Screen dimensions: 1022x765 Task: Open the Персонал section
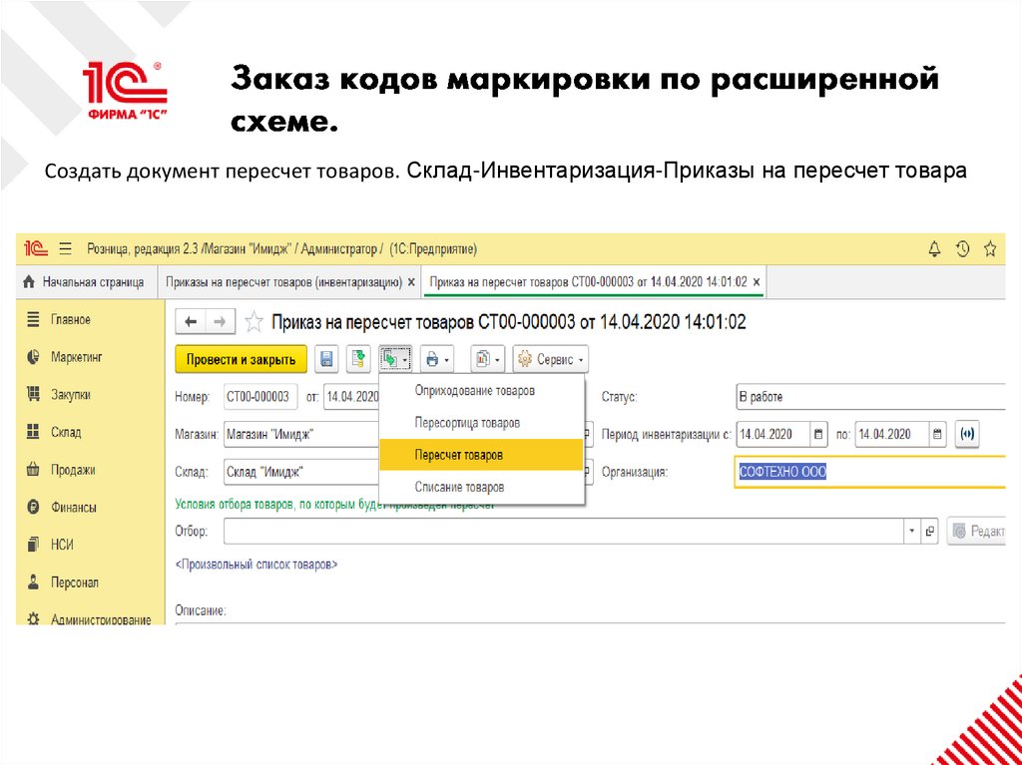[x=75, y=582]
